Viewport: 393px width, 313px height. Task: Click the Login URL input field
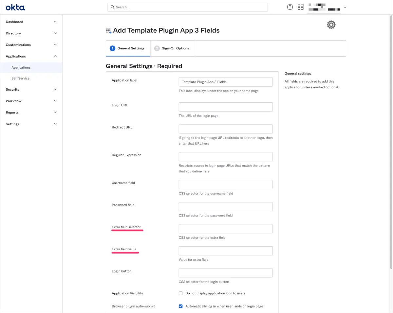pos(226,107)
